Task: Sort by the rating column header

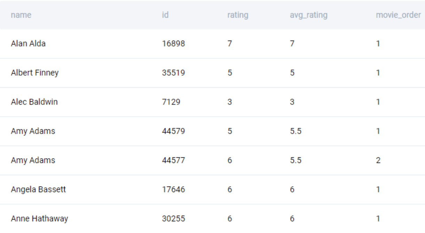Action: pos(237,15)
